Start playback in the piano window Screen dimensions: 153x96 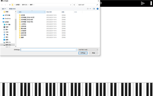click(x=143, y=3)
